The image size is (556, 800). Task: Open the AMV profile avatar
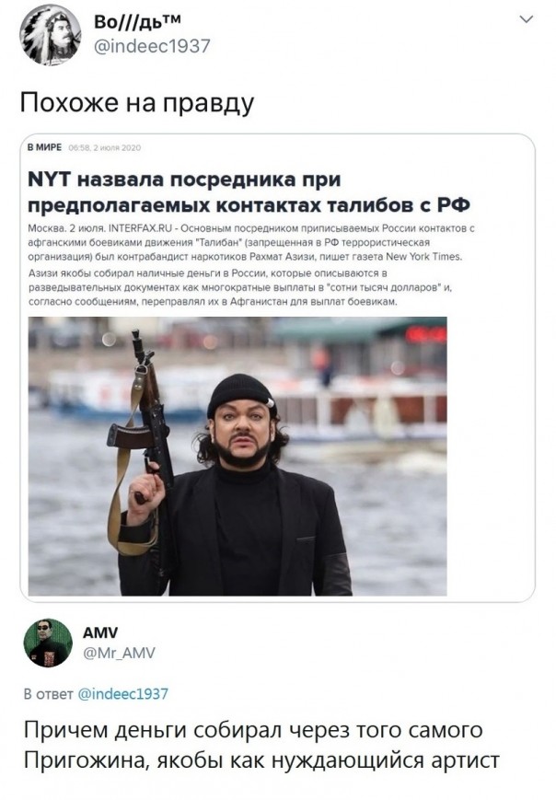coord(48,643)
